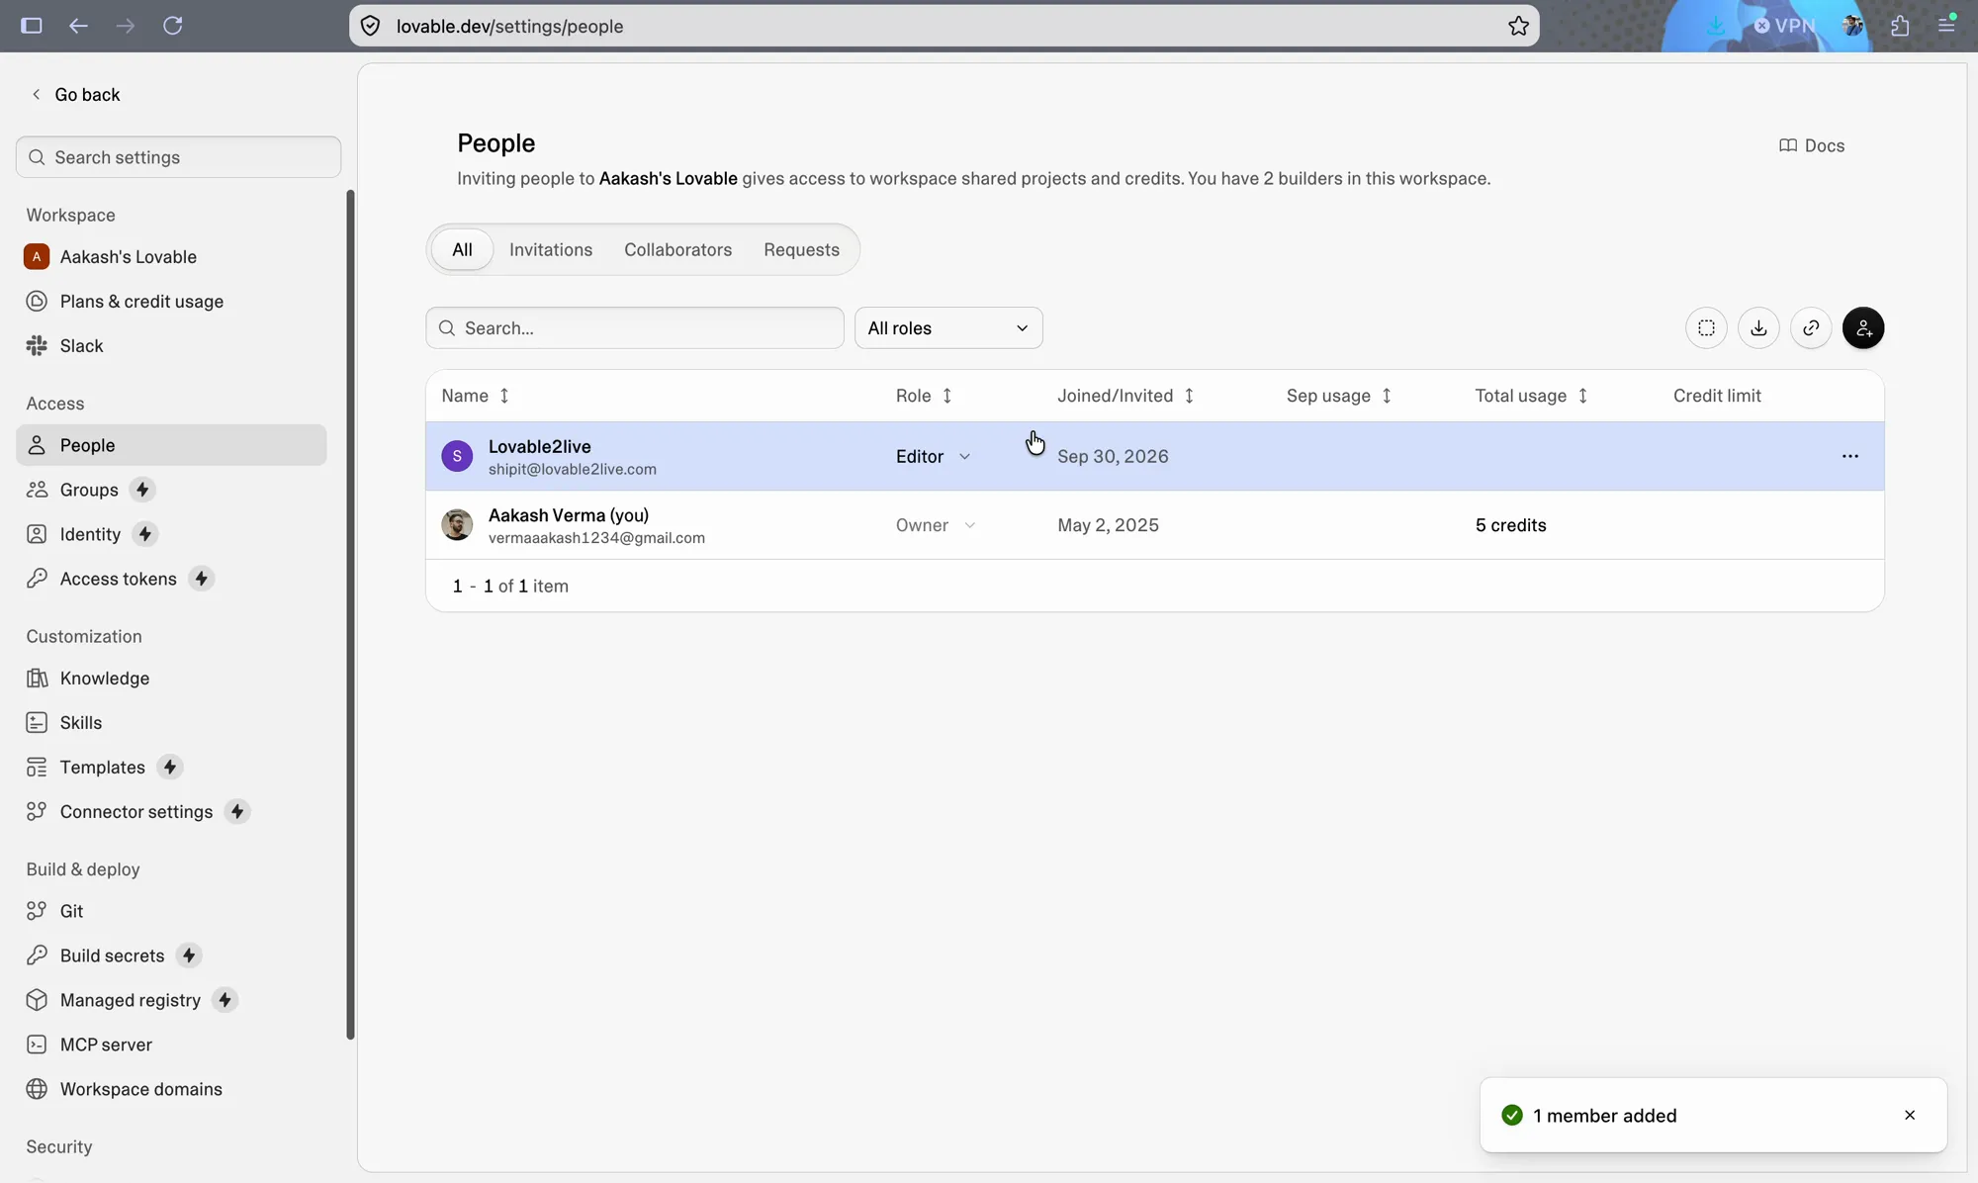Select the All tab
The height and width of the screenshot is (1183, 1978).
[x=462, y=249]
